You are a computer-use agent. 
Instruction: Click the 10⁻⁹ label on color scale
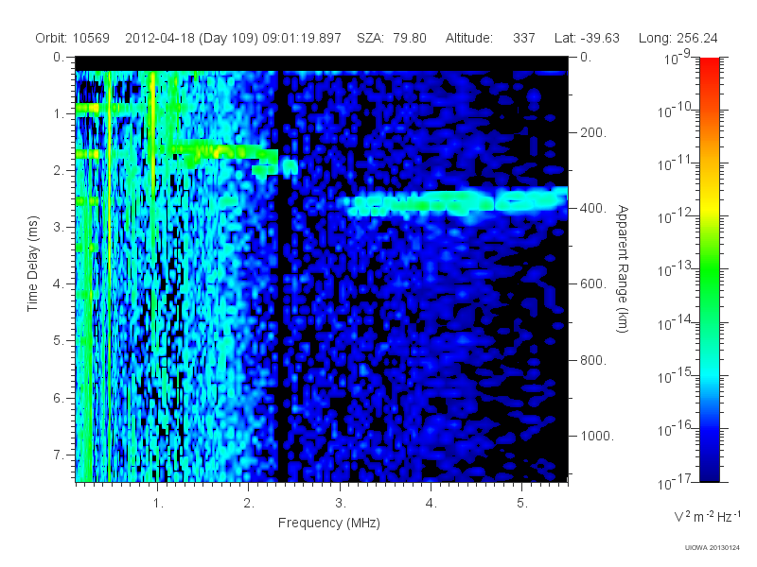coord(677,59)
